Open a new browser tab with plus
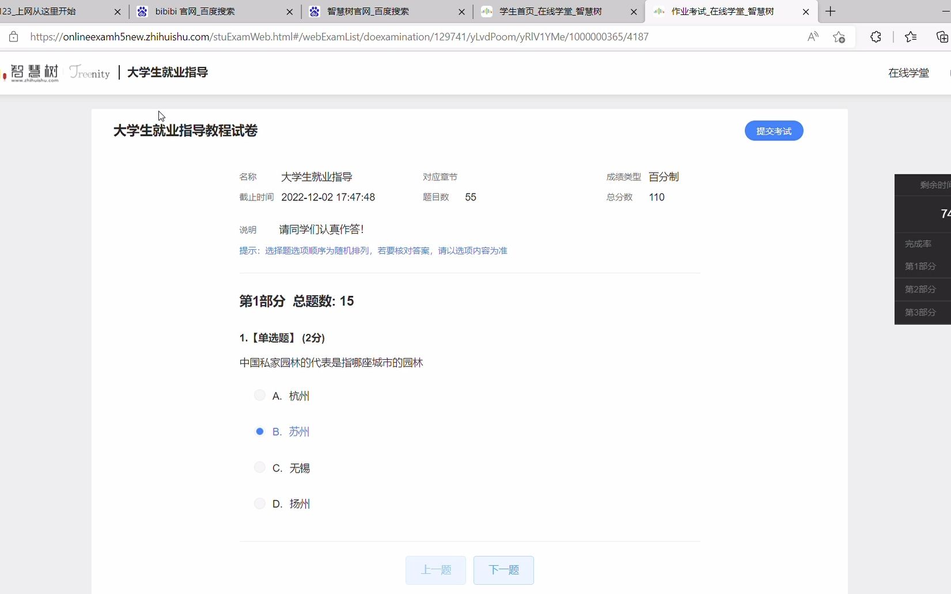951x594 pixels. point(830,12)
